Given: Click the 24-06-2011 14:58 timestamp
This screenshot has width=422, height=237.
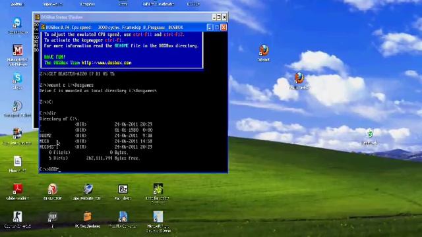Looking at the screenshot, I should pos(133,141).
